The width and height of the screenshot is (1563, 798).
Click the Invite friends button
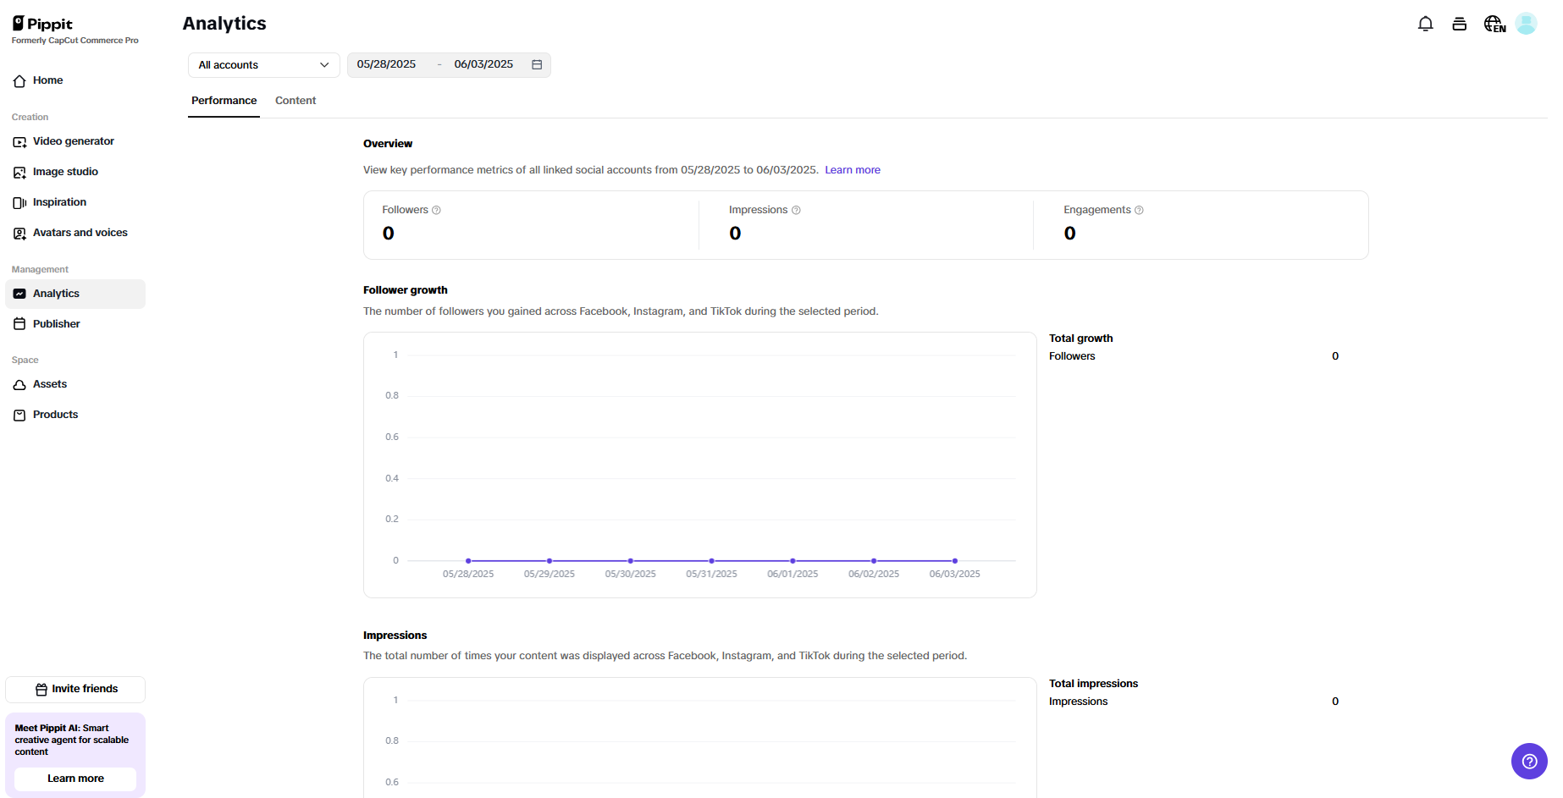75,689
